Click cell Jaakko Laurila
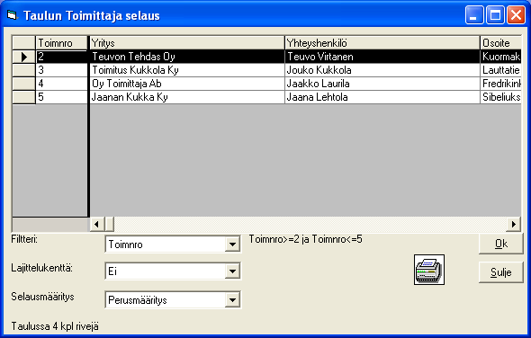The height and width of the screenshot is (338, 531). [x=382, y=84]
